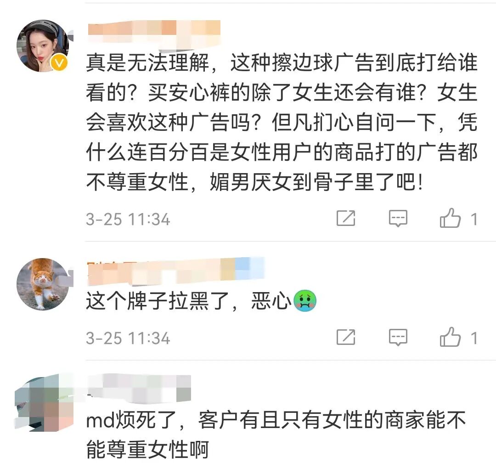Tap the like count 1 on the 拉黑了 comment

[473, 338]
